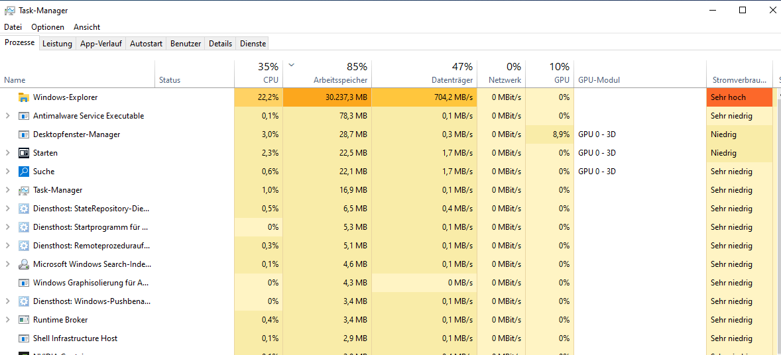Open the Optionen menu
The image size is (781, 355).
point(48,27)
